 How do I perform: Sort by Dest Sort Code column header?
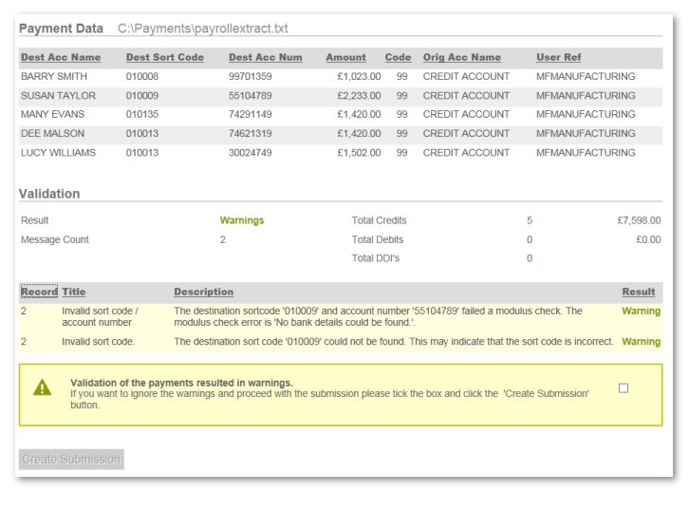click(165, 57)
